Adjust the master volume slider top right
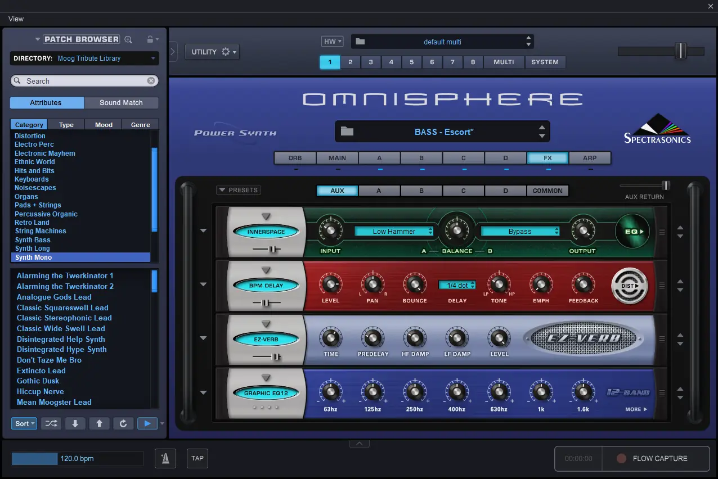This screenshot has height=479, width=718. point(681,51)
